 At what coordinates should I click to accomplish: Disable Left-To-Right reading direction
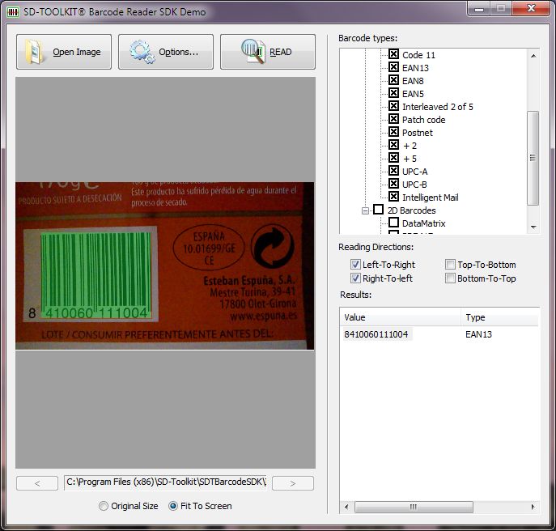[355, 265]
